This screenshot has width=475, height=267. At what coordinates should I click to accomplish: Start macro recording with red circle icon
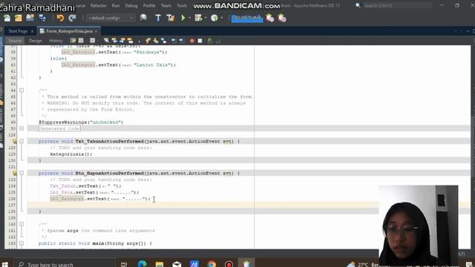(192, 41)
